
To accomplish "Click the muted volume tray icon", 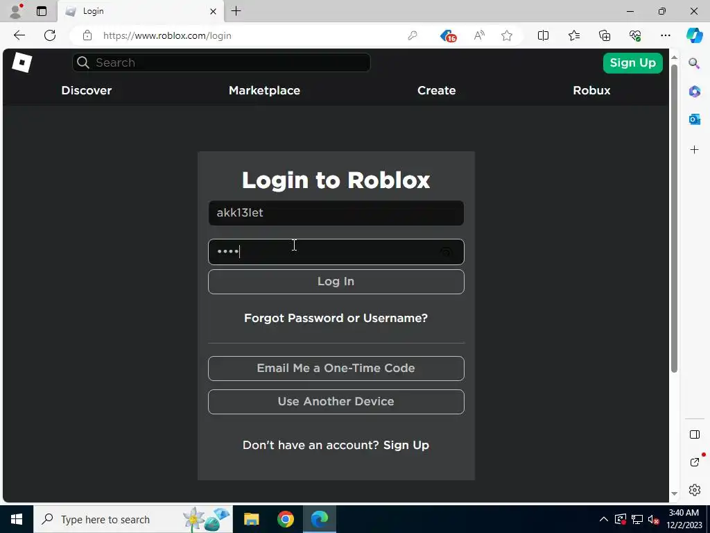I will pos(653,519).
